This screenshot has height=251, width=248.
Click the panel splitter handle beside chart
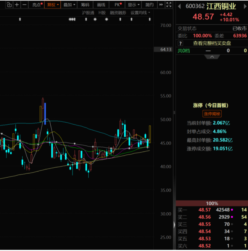[x=174, y=113]
